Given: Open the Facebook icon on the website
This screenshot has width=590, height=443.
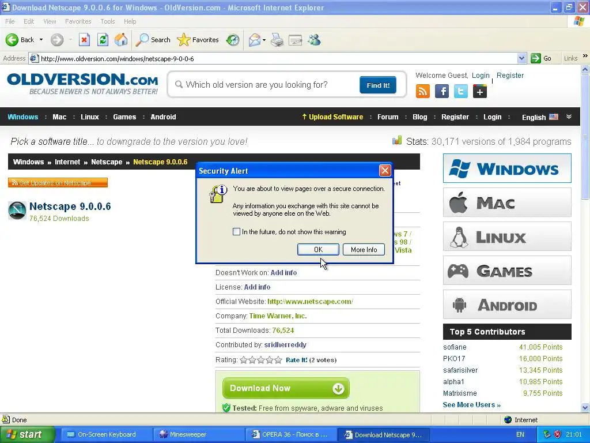Looking at the screenshot, I should (x=442, y=91).
